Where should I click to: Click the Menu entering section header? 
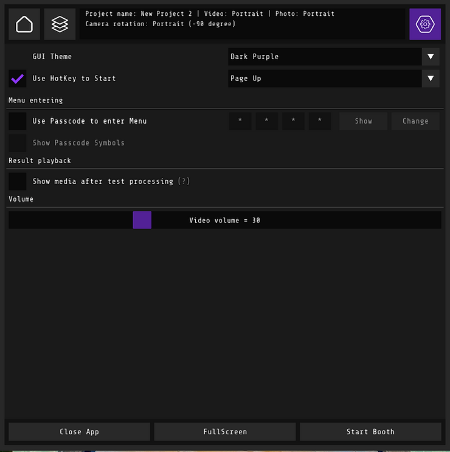click(x=36, y=101)
